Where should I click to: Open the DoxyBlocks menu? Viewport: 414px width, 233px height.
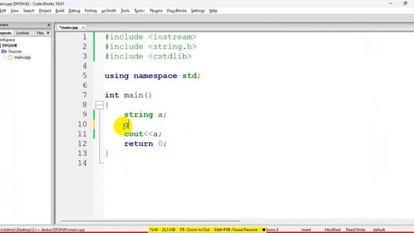(x=177, y=11)
